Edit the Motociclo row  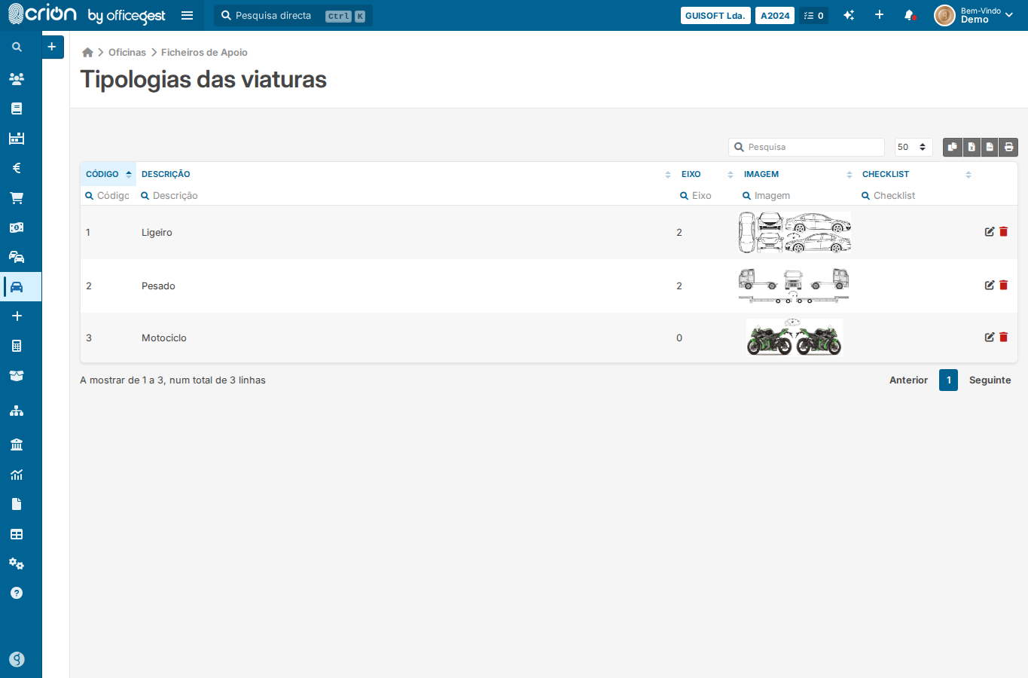[x=990, y=337]
